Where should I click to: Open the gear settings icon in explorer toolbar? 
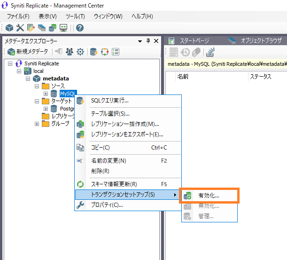coord(80,52)
